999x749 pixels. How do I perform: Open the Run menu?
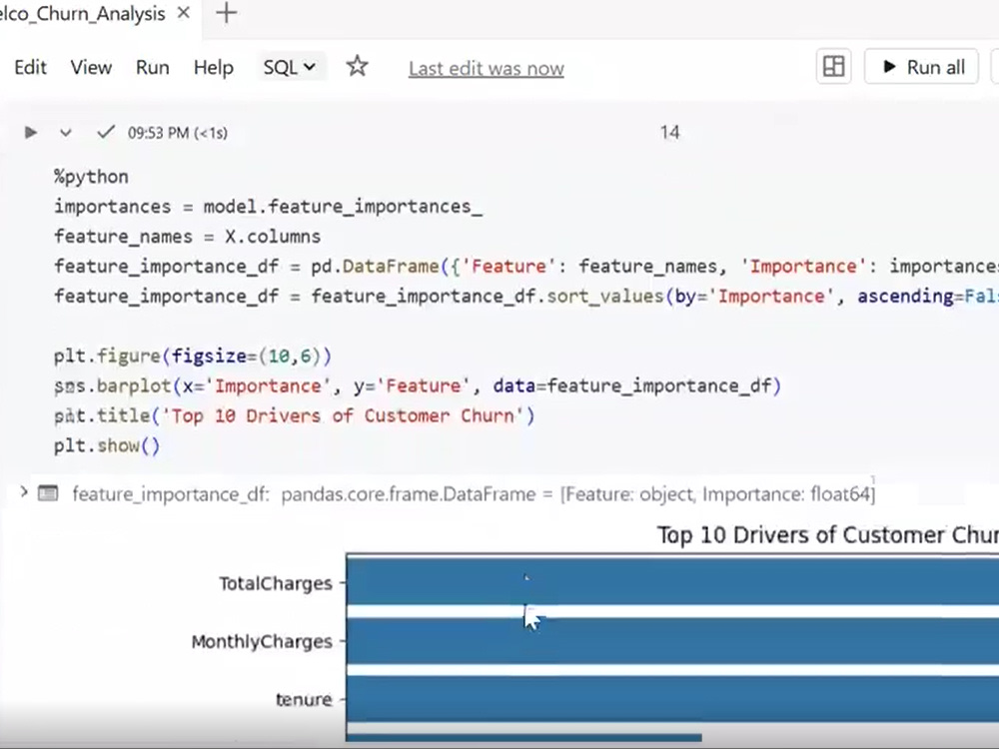[x=152, y=67]
